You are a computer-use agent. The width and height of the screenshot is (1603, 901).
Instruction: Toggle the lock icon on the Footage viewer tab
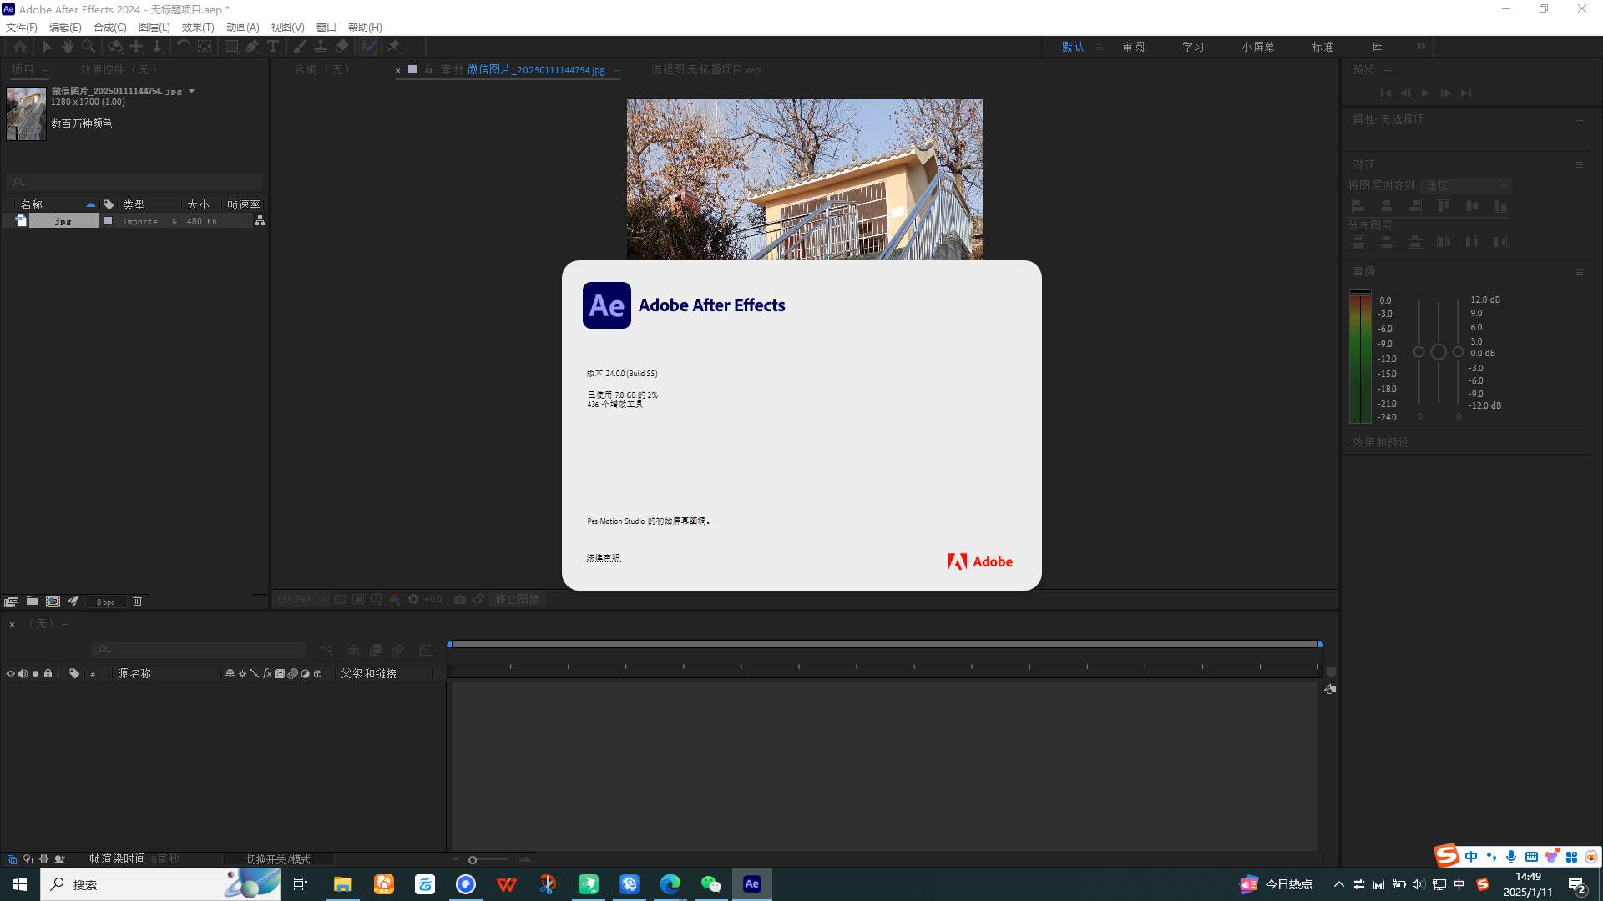(x=429, y=70)
